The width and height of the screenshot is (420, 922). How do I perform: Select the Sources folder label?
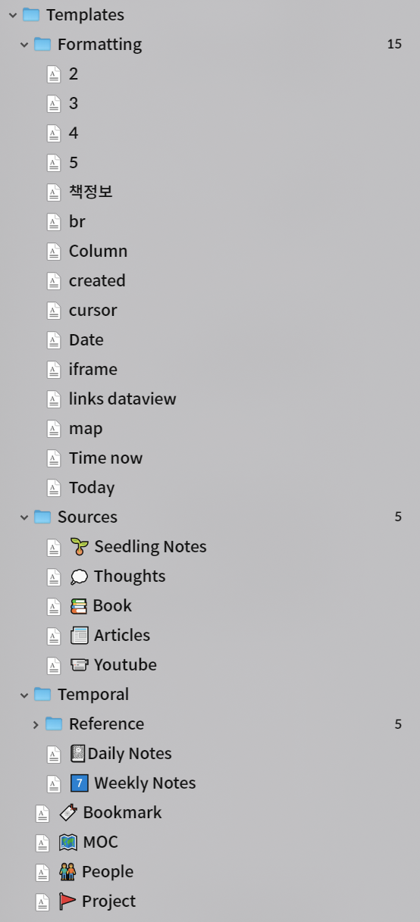point(87,517)
